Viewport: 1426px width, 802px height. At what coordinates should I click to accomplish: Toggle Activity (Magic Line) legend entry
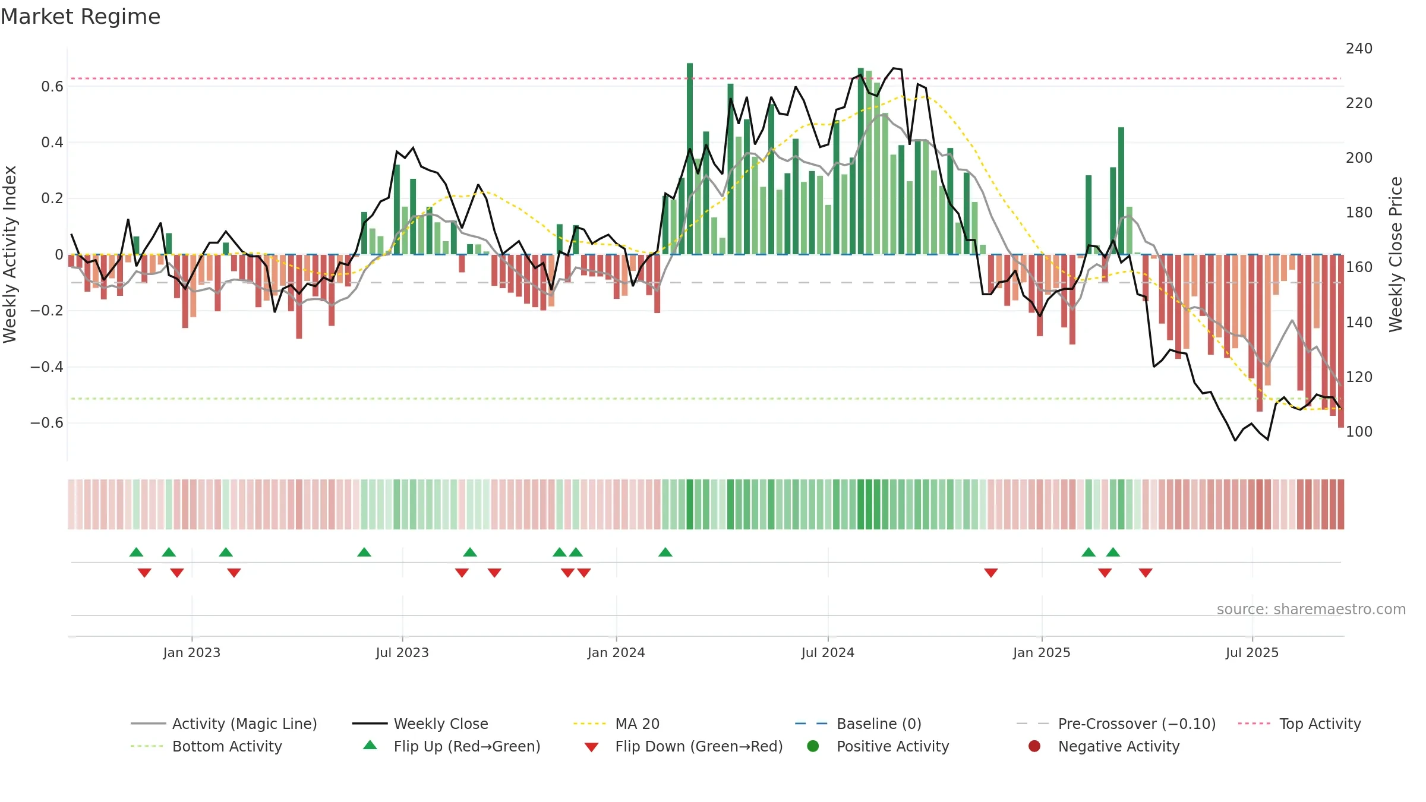224,724
